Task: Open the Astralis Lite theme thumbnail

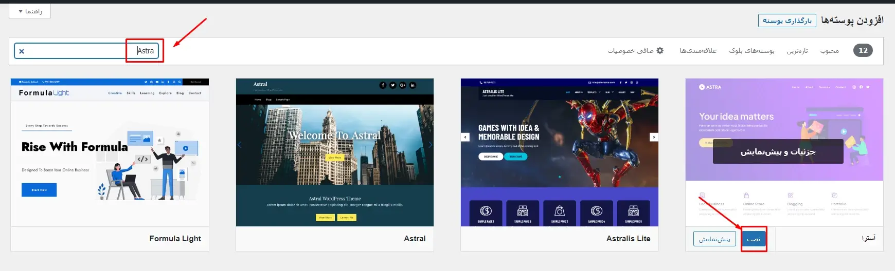Action: pyautogui.click(x=560, y=152)
